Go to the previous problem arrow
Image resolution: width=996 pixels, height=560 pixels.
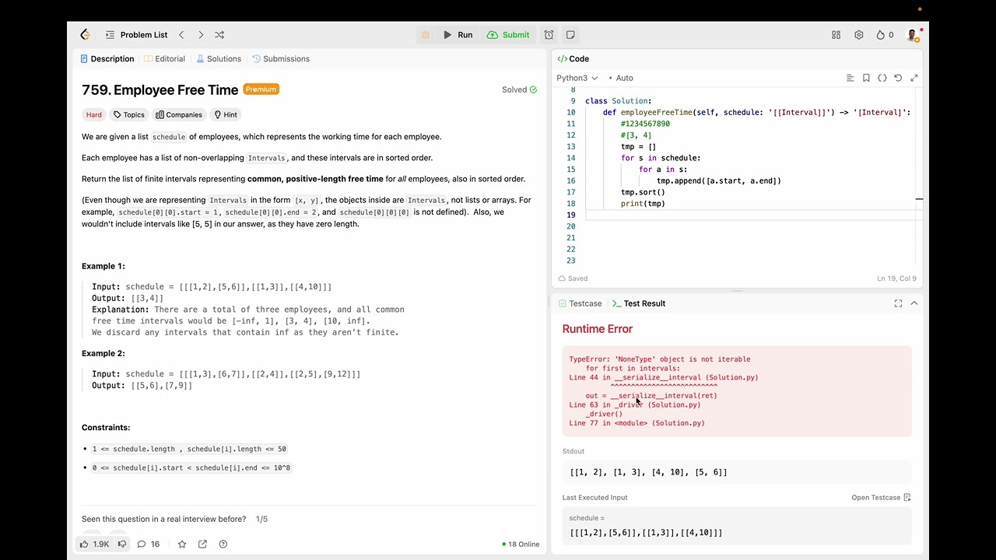[181, 34]
